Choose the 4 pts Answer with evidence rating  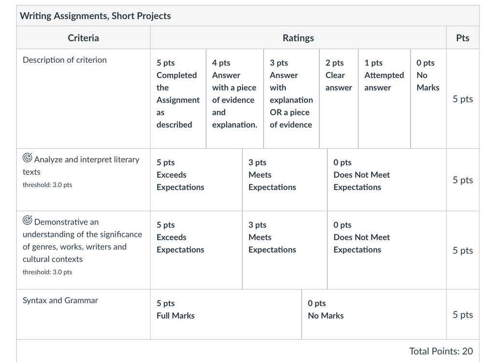(x=235, y=98)
